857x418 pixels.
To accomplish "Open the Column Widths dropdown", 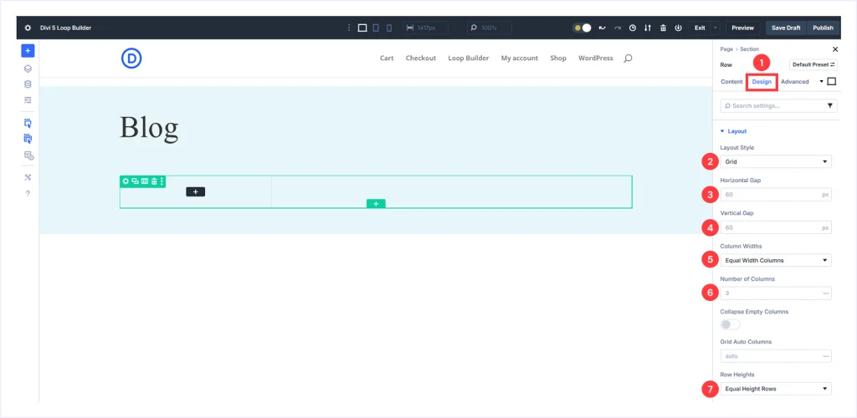I will coord(776,260).
